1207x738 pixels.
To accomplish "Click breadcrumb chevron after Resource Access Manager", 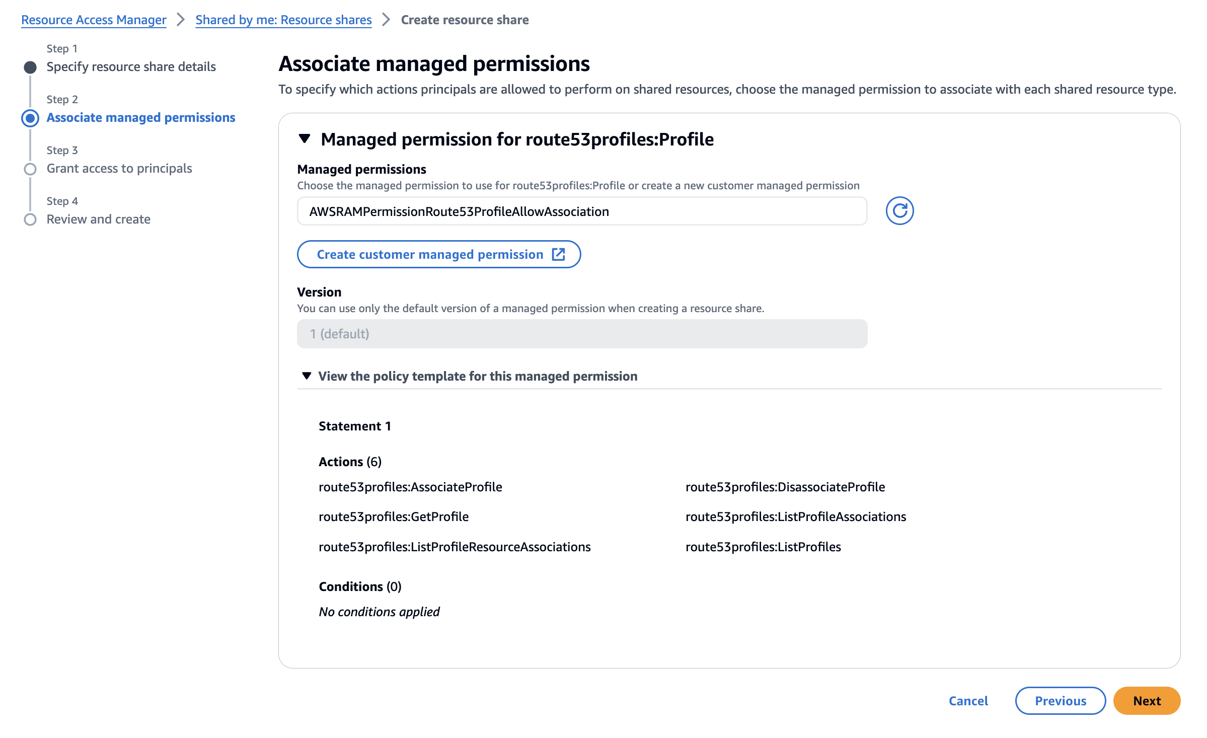I will click(181, 20).
